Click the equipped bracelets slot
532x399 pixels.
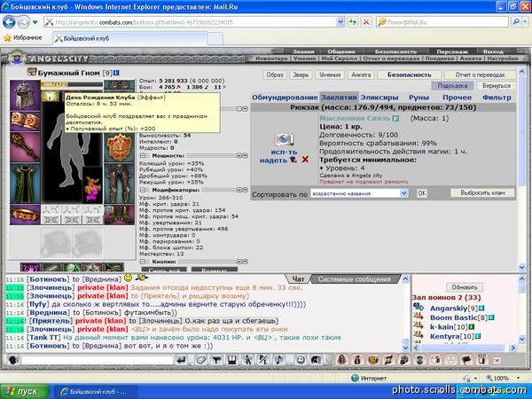[x=25, y=121]
